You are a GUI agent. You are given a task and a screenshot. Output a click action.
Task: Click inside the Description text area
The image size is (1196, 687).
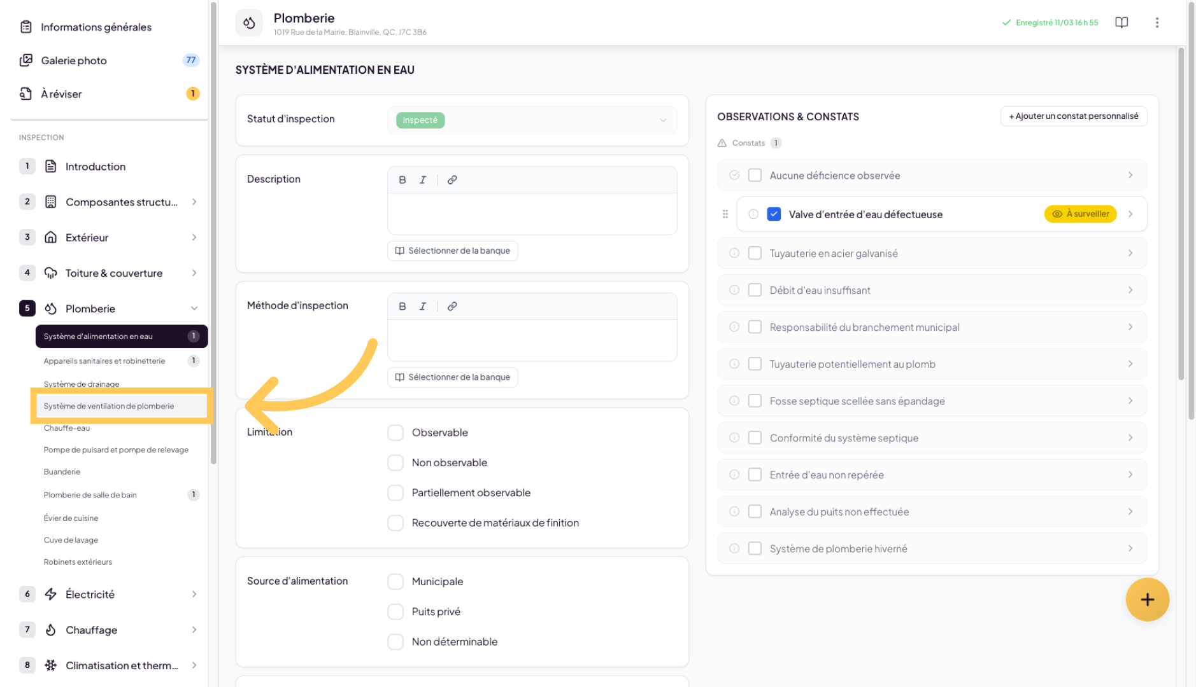click(x=532, y=214)
